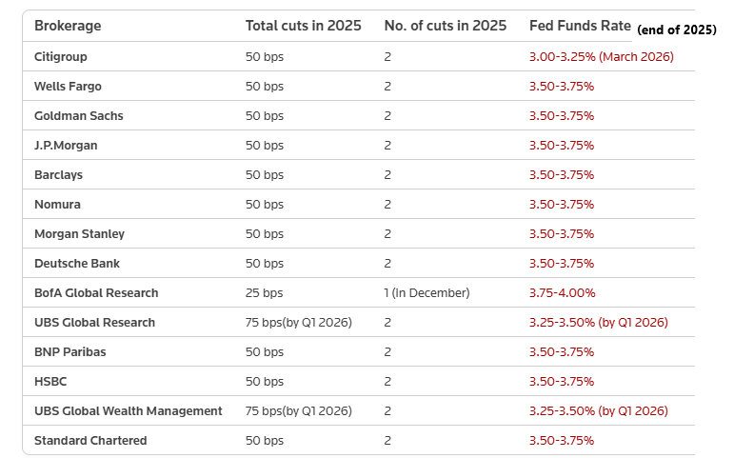Select the Citigroup row name
Viewport: 734px width, 458px height.
[x=60, y=56]
